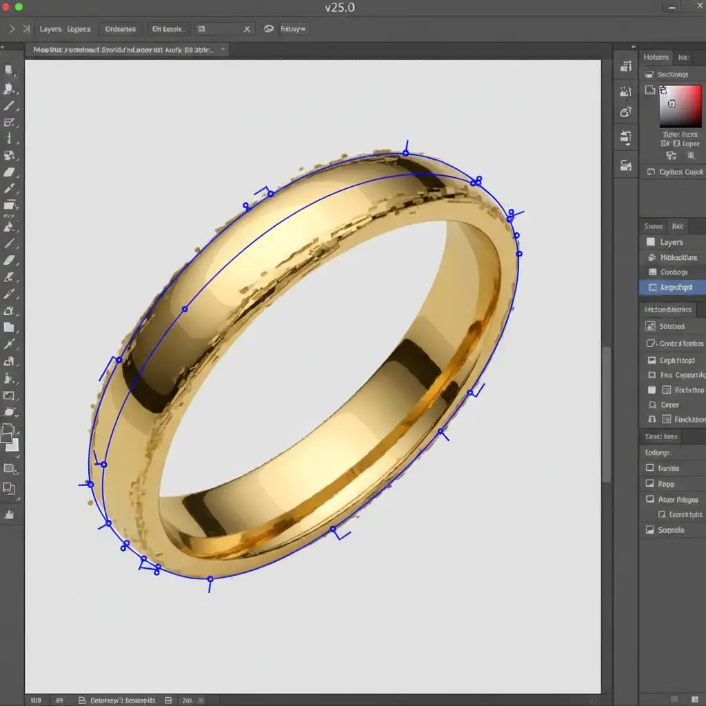Click the top icon in the right collapsed panel strip
The height and width of the screenshot is (706, 706).
626,66
